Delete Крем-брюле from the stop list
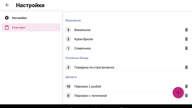 tap(186, 39)
